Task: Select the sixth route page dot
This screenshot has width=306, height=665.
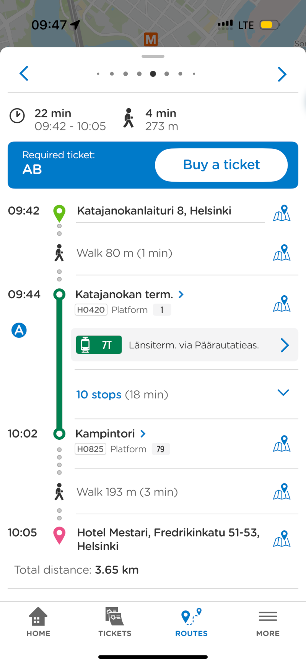Action: coord(167,74)
